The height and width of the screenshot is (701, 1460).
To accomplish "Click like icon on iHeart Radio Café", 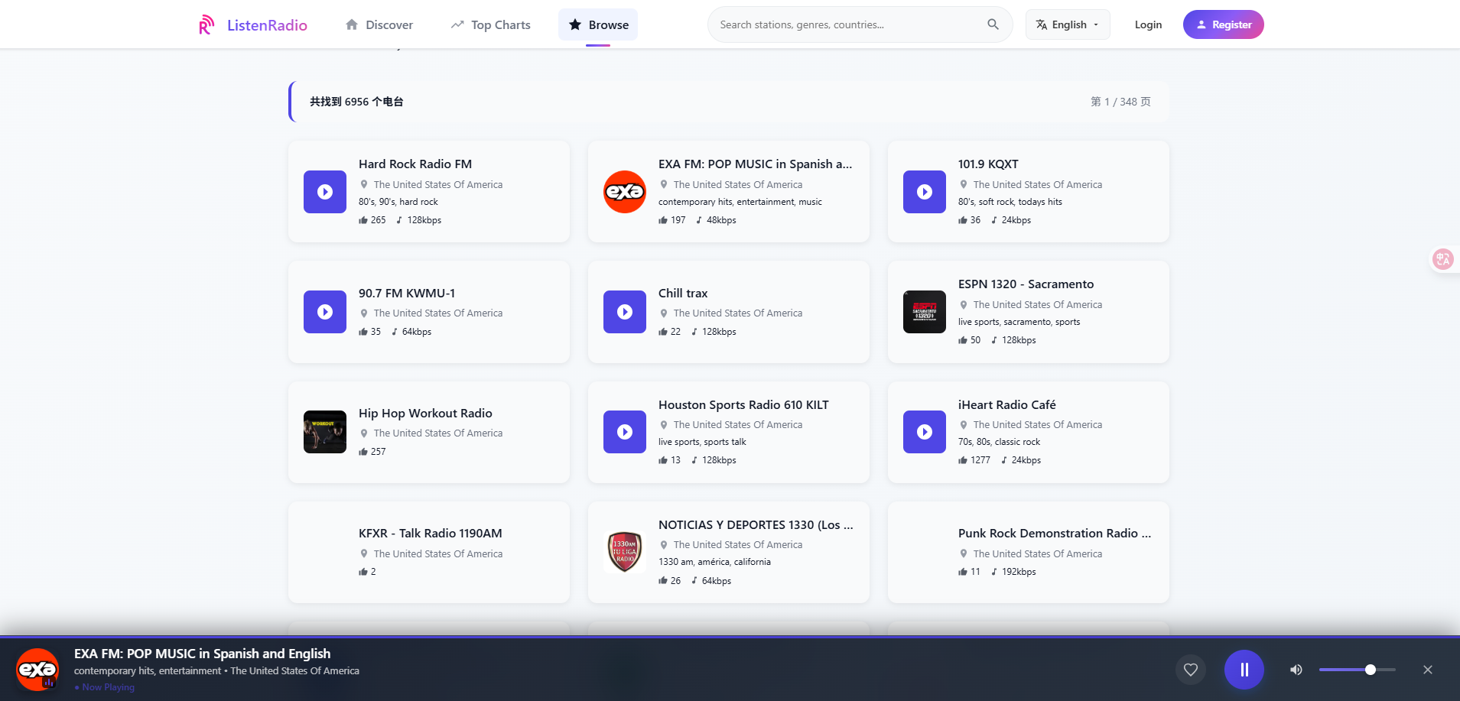I will pos(963,460).
